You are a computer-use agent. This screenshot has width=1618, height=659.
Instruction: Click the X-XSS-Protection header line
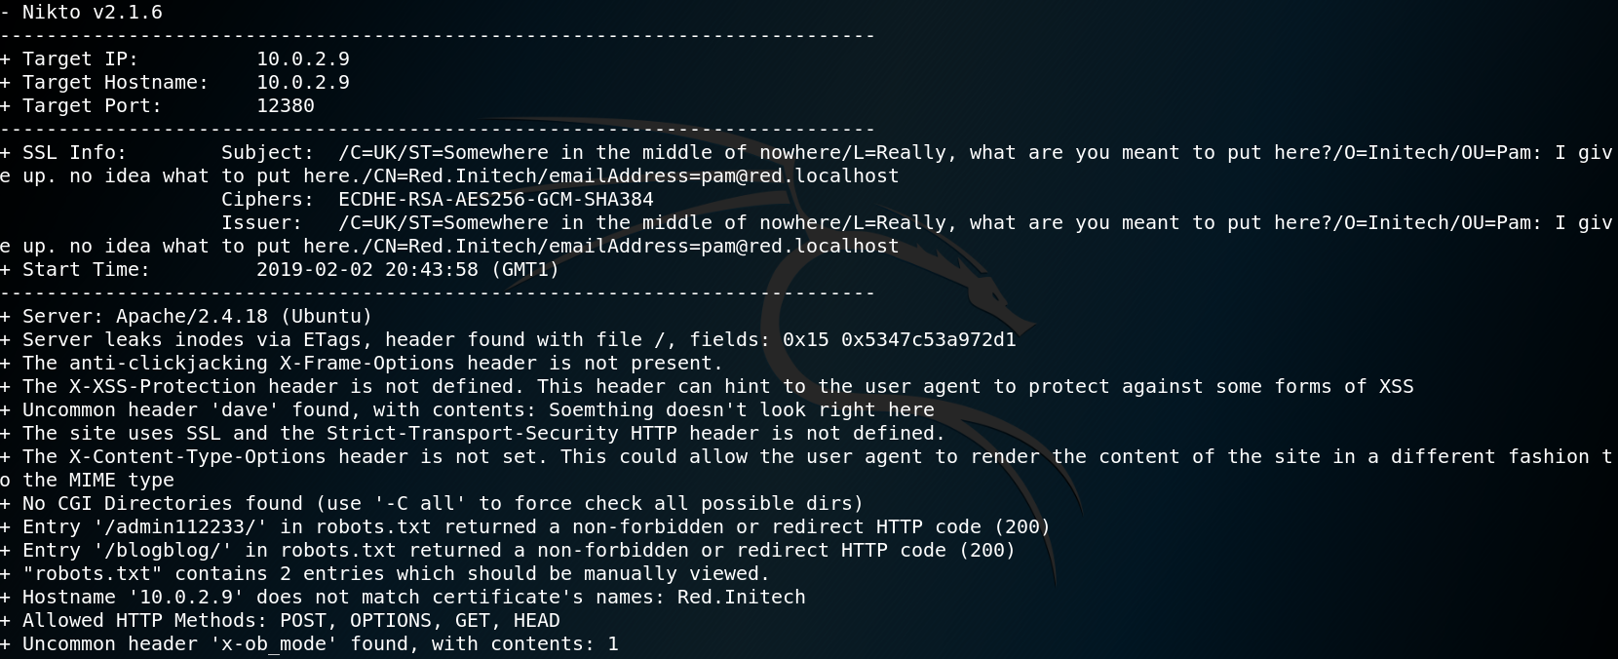click(707, 387)
